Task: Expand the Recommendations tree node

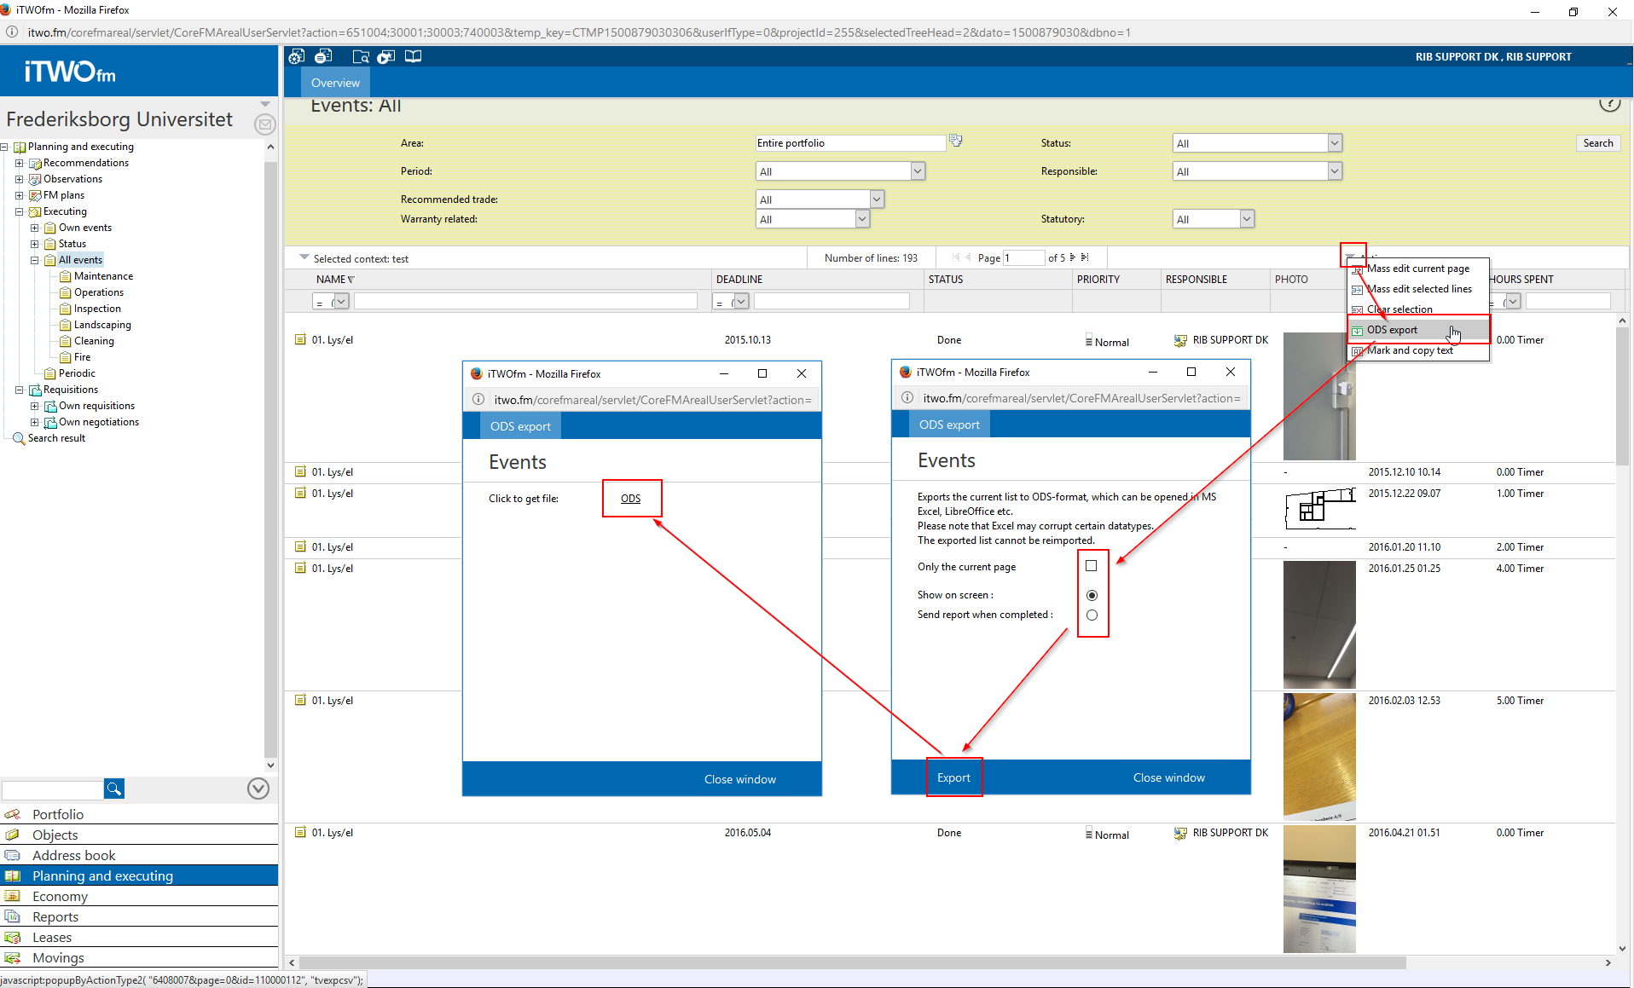Action: (19, 163)
